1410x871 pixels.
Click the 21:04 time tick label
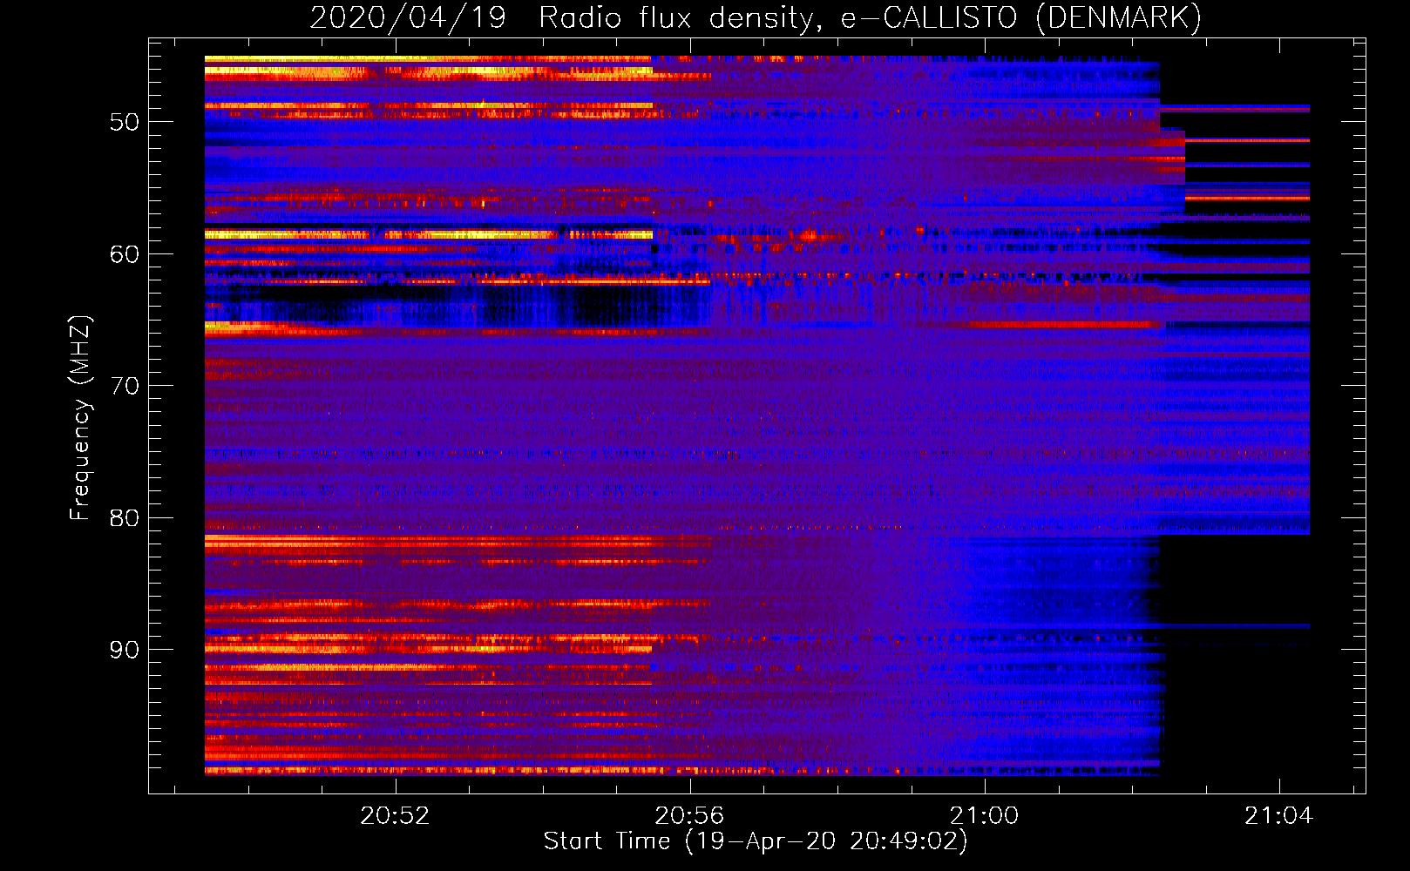point(1279,815)
